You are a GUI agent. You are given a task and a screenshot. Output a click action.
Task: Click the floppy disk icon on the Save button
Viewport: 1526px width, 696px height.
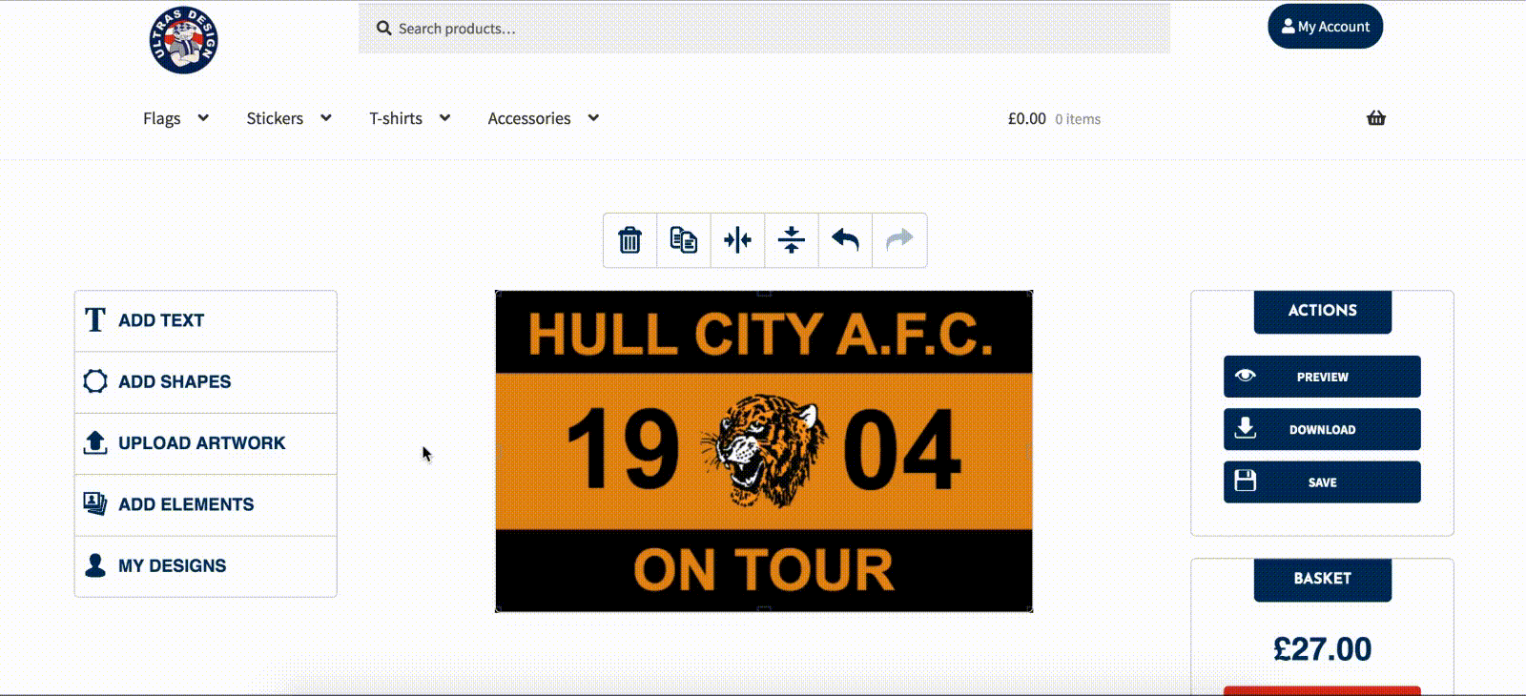coord(1245,481)
